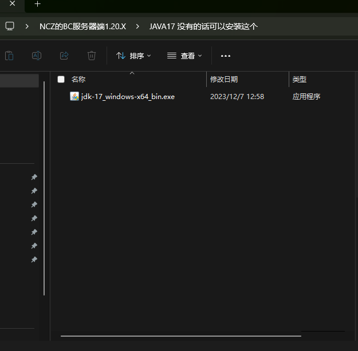
Task: Sort by the 名称 column header
Action: tap(78, 80)
